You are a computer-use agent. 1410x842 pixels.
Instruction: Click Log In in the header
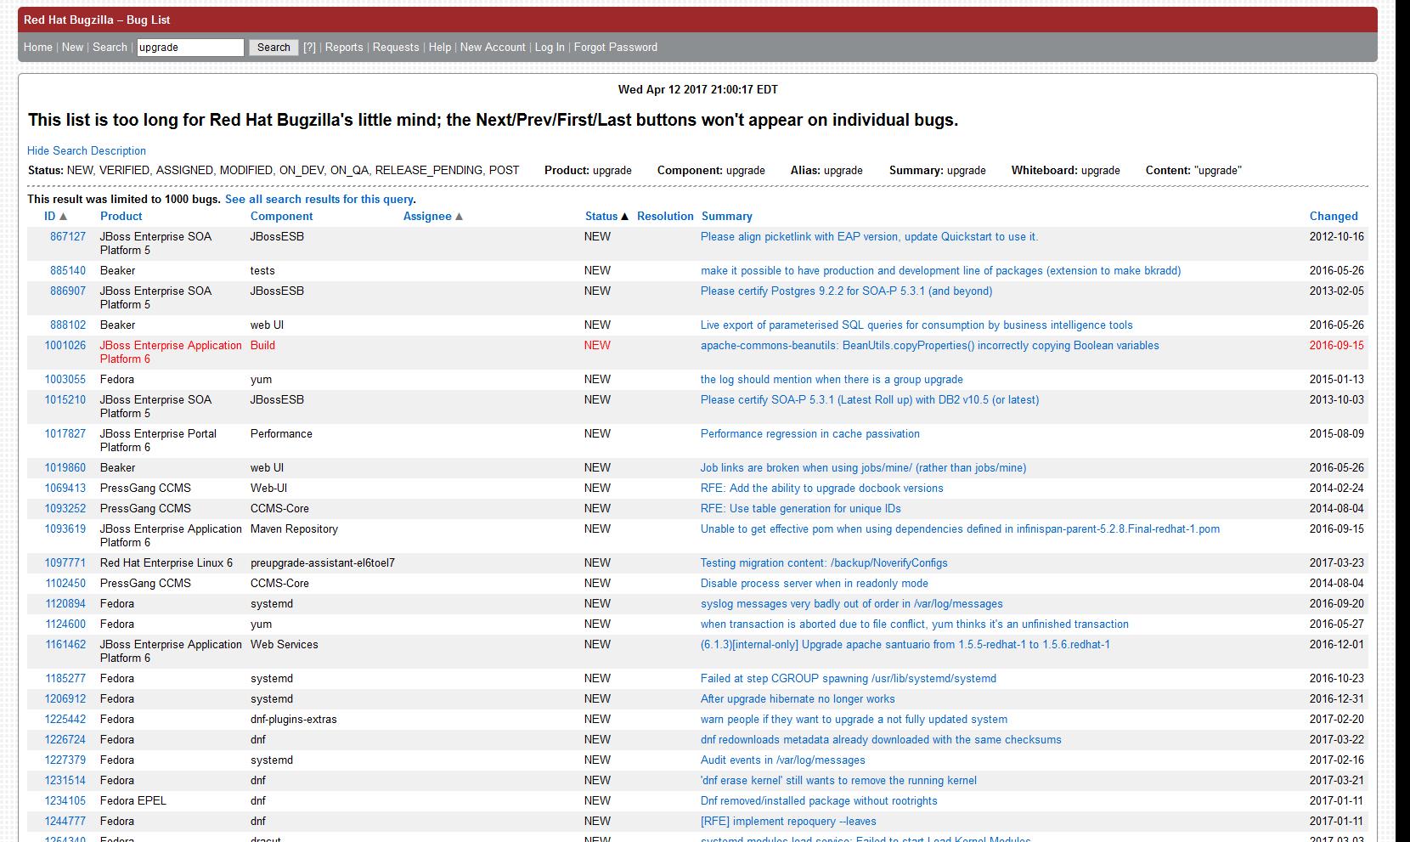[x=550, y=48]
